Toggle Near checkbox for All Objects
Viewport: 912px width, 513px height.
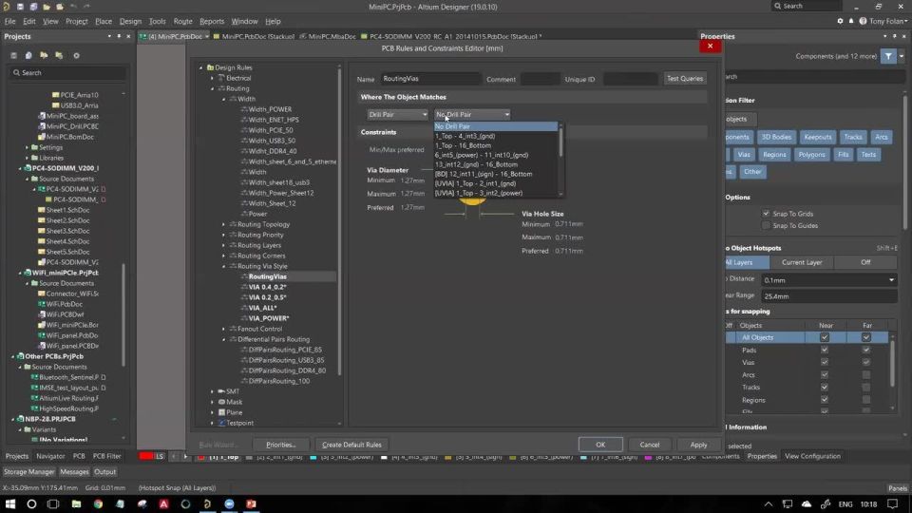[825, 337]
